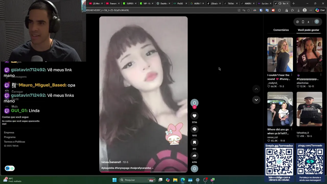Like the video with the heart icon

(194, 116)
